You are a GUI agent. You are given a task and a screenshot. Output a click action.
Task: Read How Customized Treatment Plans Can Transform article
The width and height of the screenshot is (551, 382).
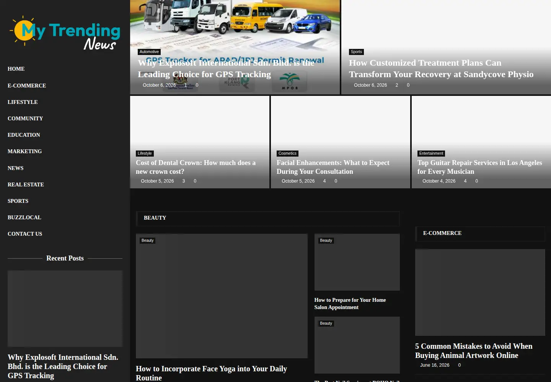tap(441, 69)
